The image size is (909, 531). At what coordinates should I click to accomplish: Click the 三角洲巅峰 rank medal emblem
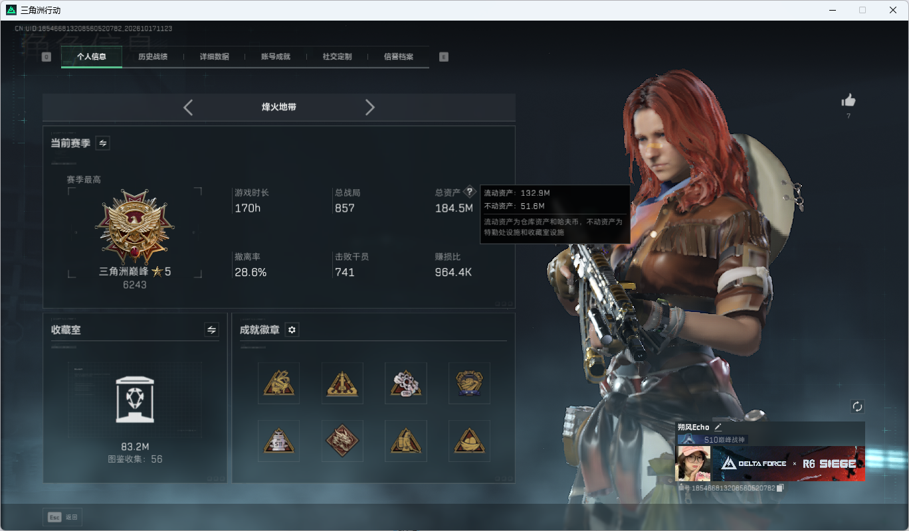(x=135, y=226)
